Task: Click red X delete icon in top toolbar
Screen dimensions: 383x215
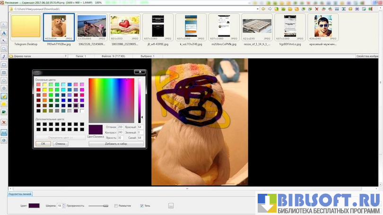Action: pyautogui.click(x=316, y=9)
